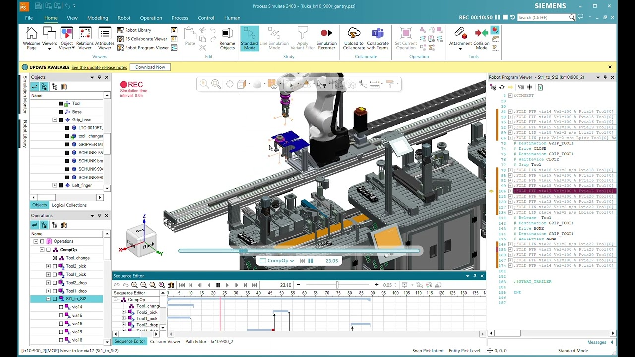Check the Tool1_pick checkbox
Viewport: 635px width, 357px height.
click(x=55, y=274)
